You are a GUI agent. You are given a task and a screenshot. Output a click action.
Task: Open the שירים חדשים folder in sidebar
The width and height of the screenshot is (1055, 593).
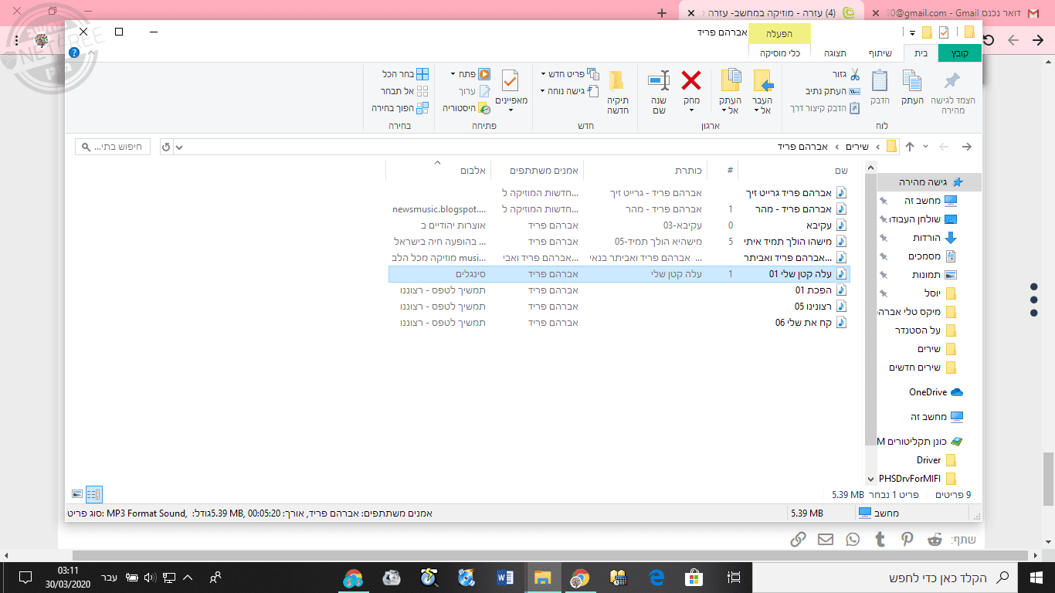tap(922, 367)
